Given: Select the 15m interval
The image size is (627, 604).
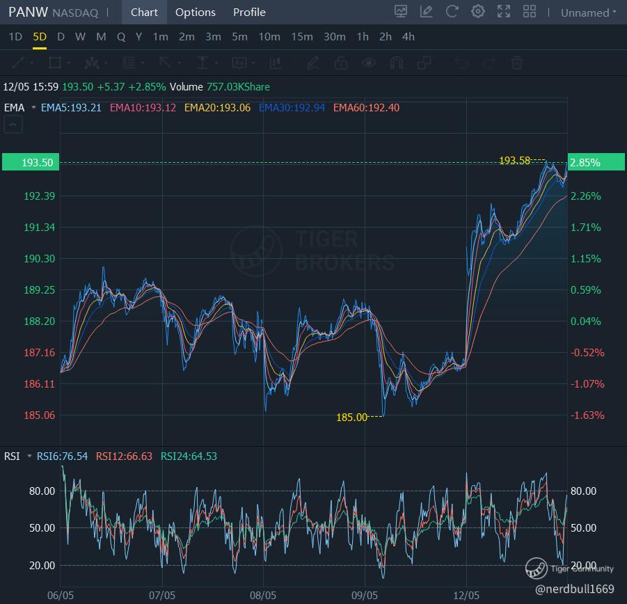Looking at the screenshot, I should click(301, 37).
